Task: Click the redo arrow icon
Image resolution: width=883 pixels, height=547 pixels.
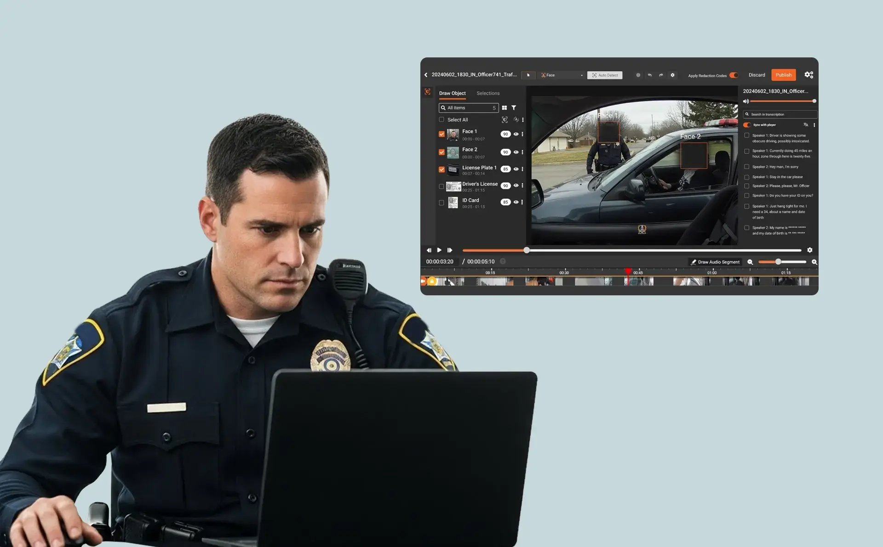Action: tap(661, 75)
